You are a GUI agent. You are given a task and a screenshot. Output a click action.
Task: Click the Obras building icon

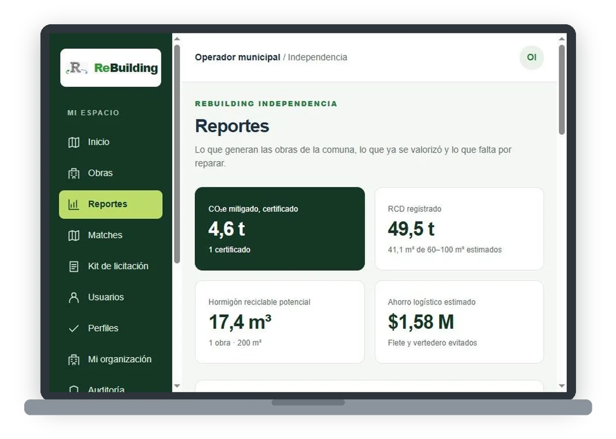74,174
